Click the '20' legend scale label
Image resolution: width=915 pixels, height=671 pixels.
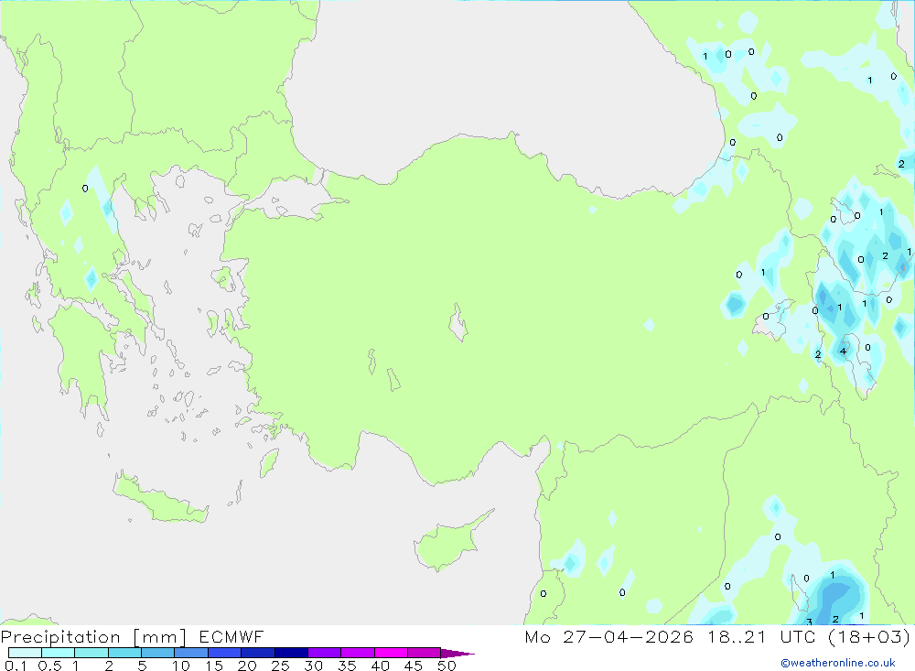click(x=247, y=666)
